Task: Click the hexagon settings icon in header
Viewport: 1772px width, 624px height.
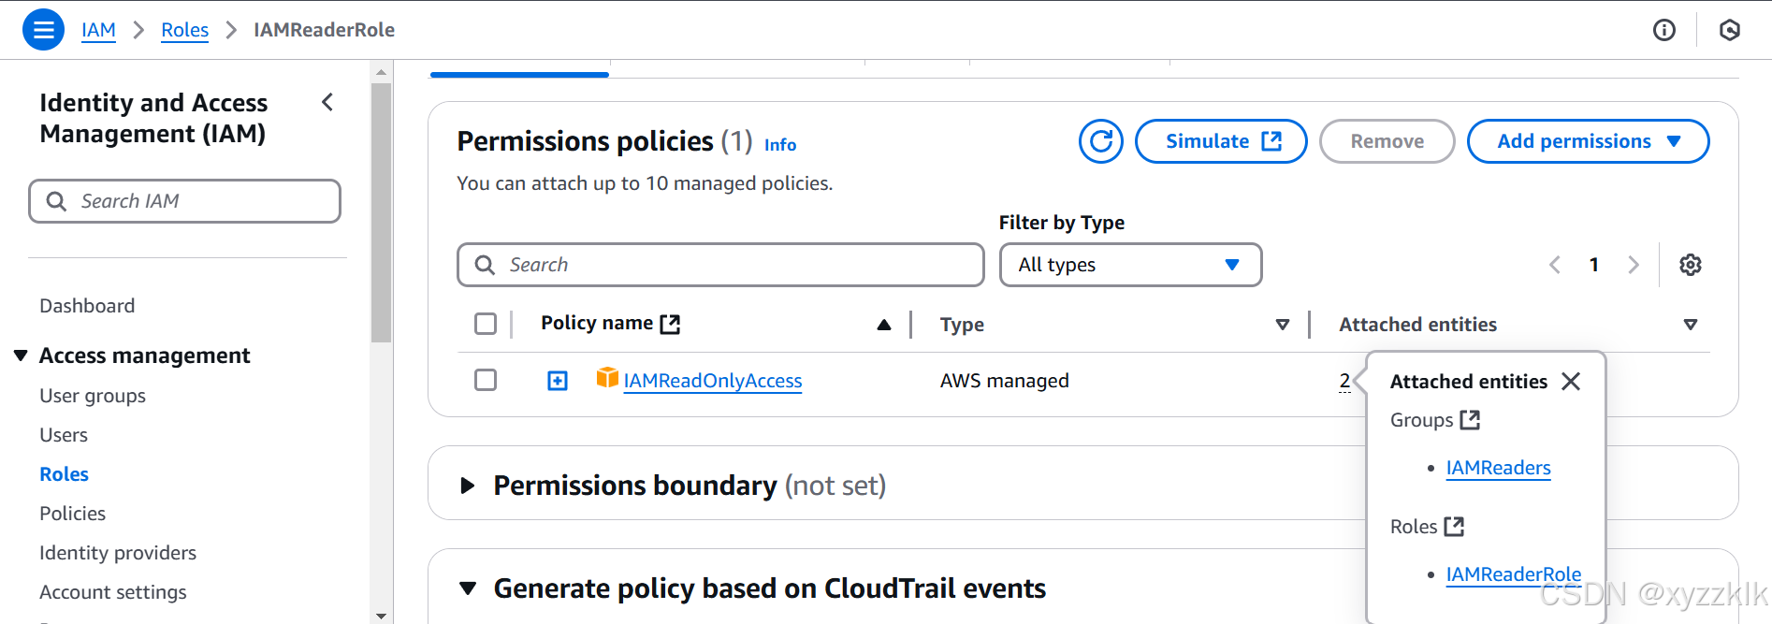Action: [1729, 30]
